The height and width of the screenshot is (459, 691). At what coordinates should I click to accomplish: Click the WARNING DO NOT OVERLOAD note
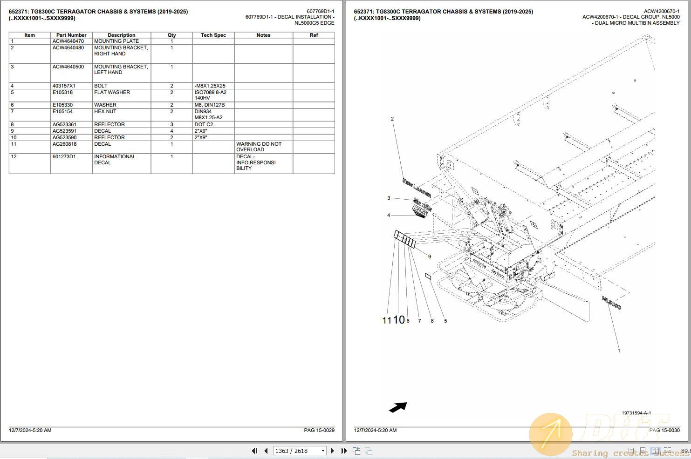[x=259, y=147]
